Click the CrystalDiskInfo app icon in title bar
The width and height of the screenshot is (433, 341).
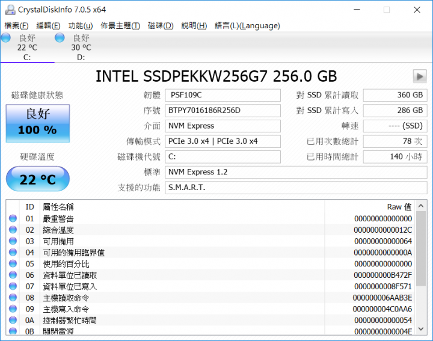10,10
